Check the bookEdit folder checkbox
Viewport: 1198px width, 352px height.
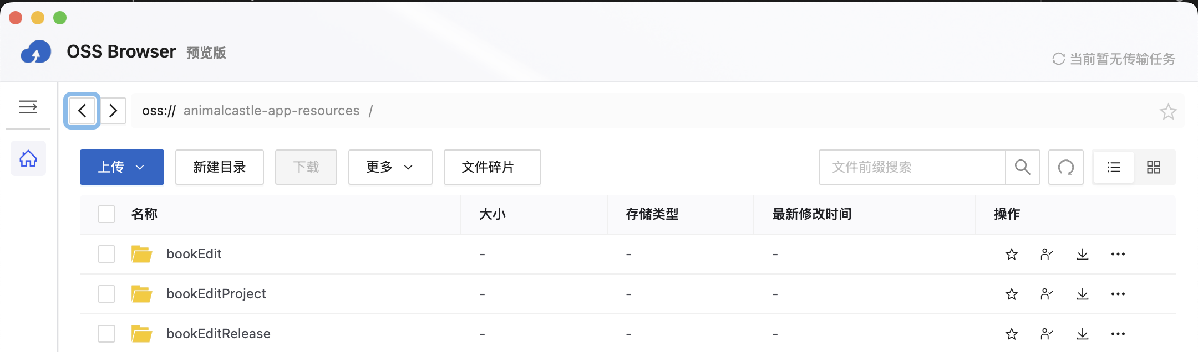(x=106, y=254)
